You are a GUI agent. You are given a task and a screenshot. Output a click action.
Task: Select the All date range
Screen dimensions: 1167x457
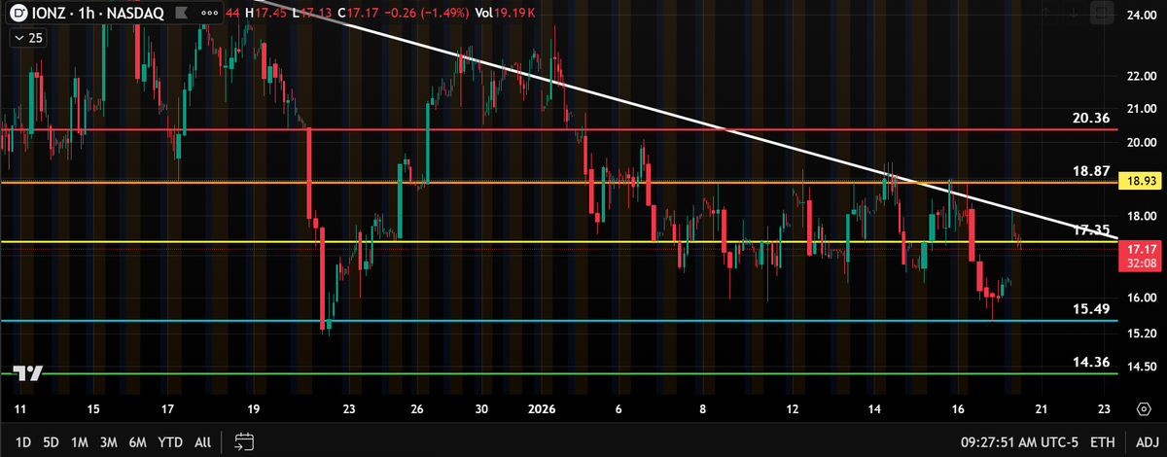(202, 441)
